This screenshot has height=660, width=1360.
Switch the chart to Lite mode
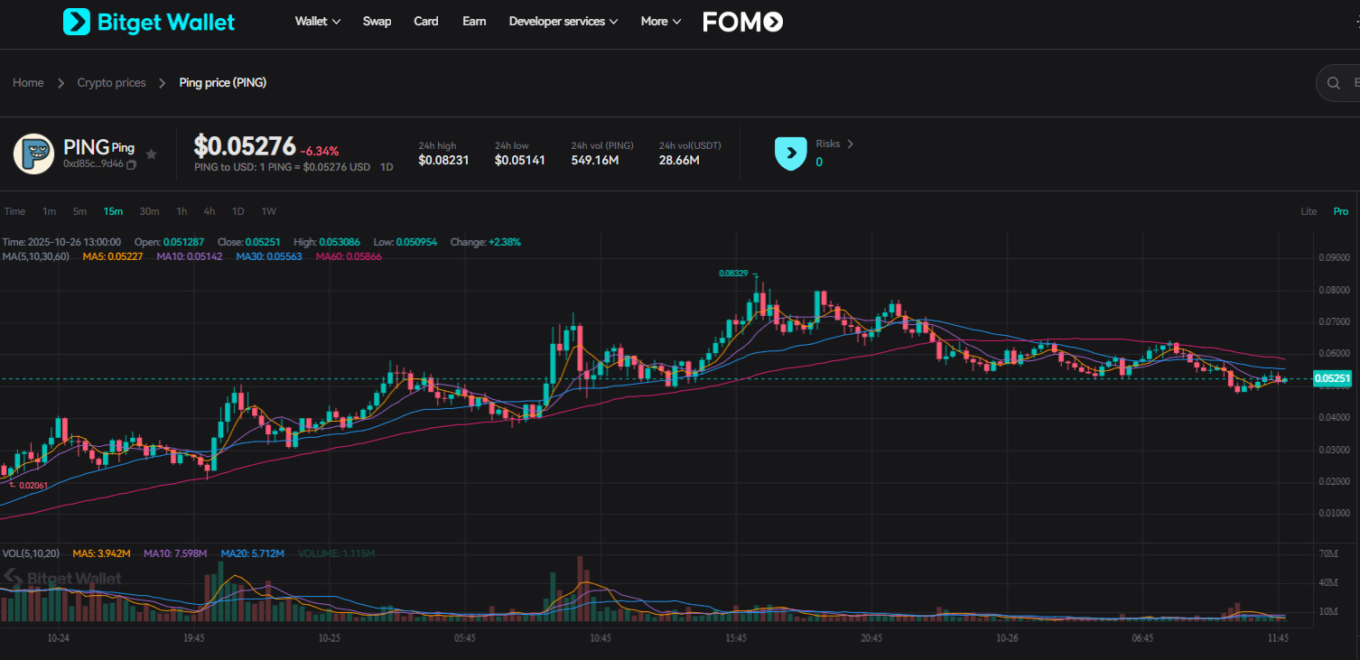point(1308,210)
